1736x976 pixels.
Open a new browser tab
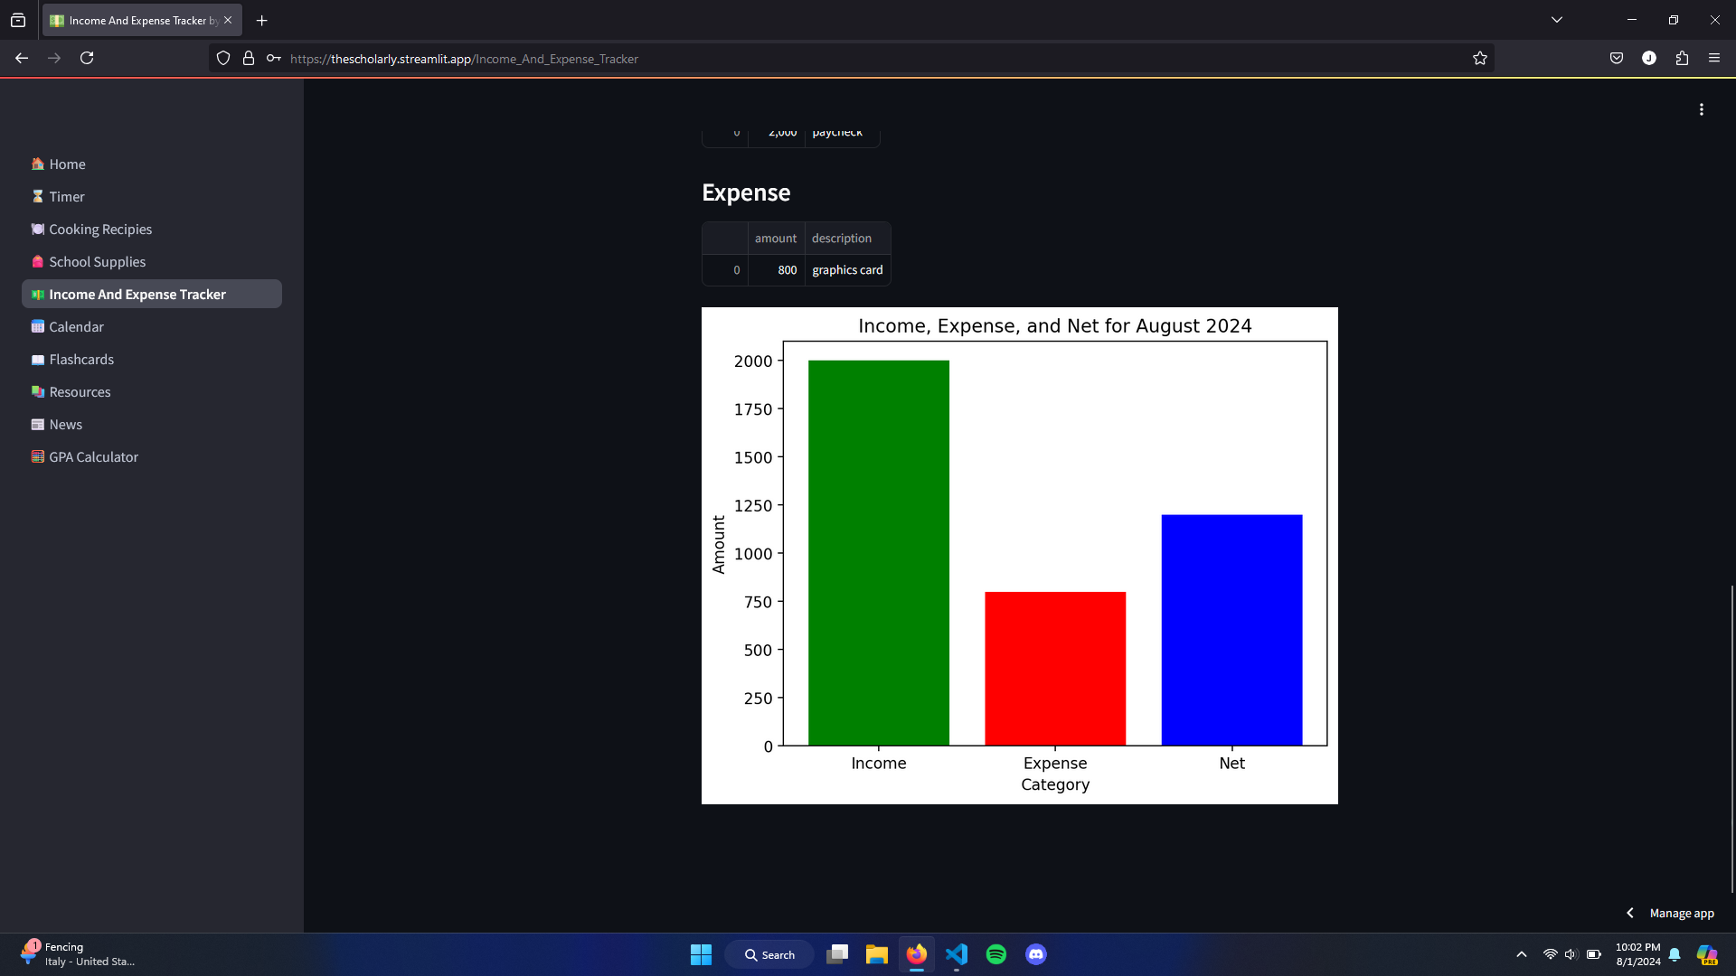[x=262, y=20]
